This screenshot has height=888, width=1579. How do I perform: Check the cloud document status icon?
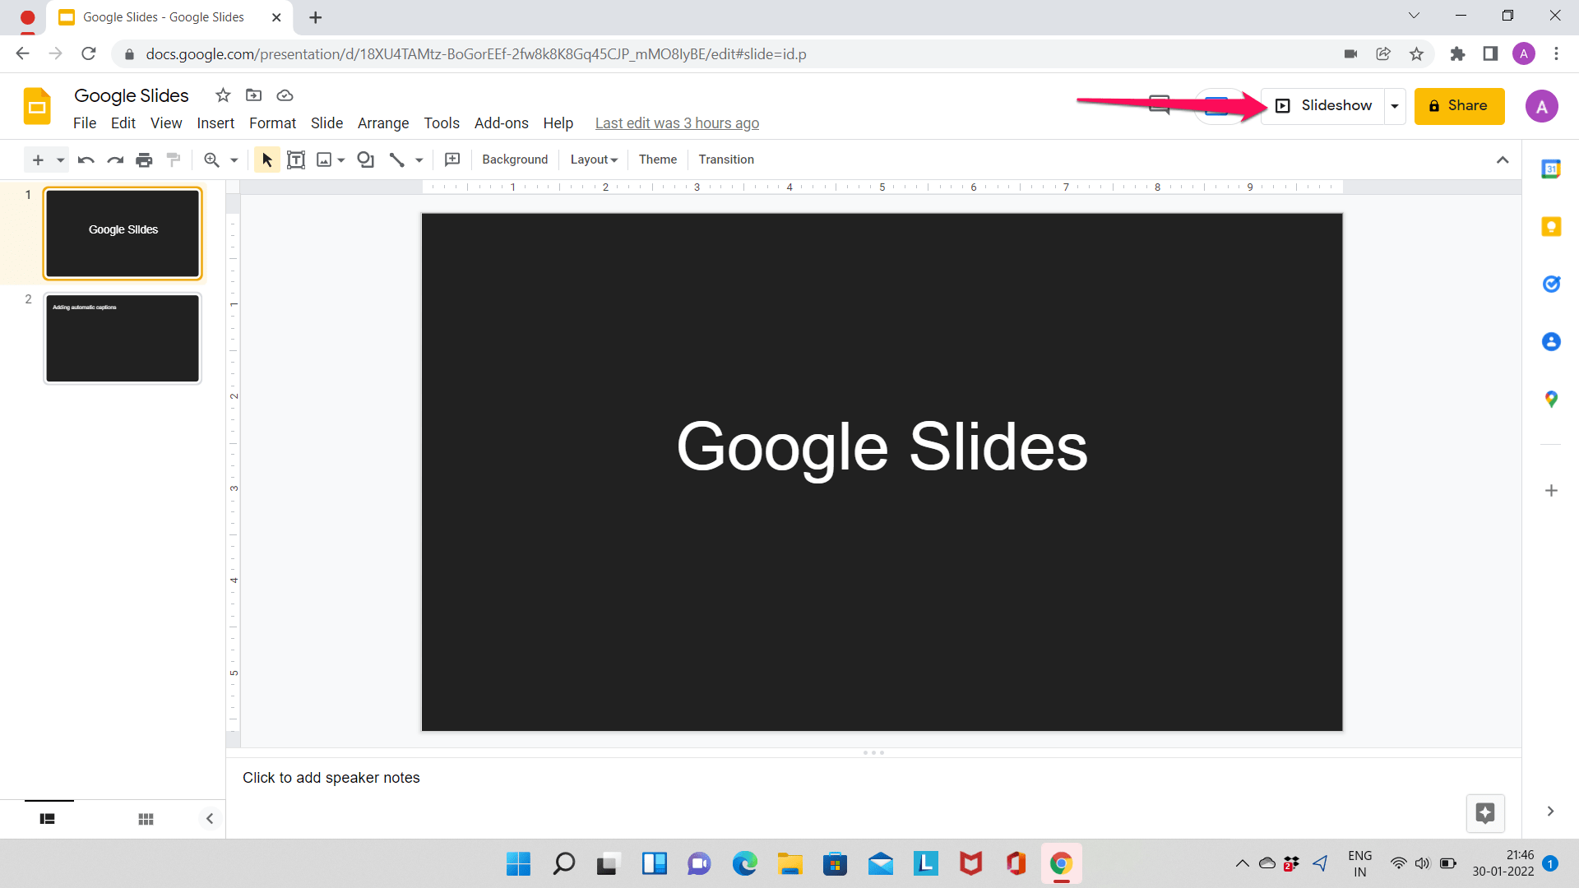285,95
